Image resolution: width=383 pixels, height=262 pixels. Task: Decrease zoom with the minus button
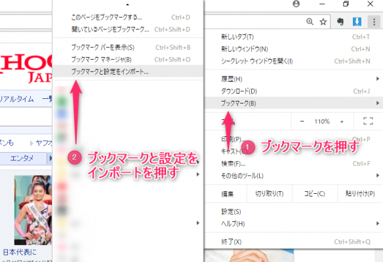tap(302, 121)
